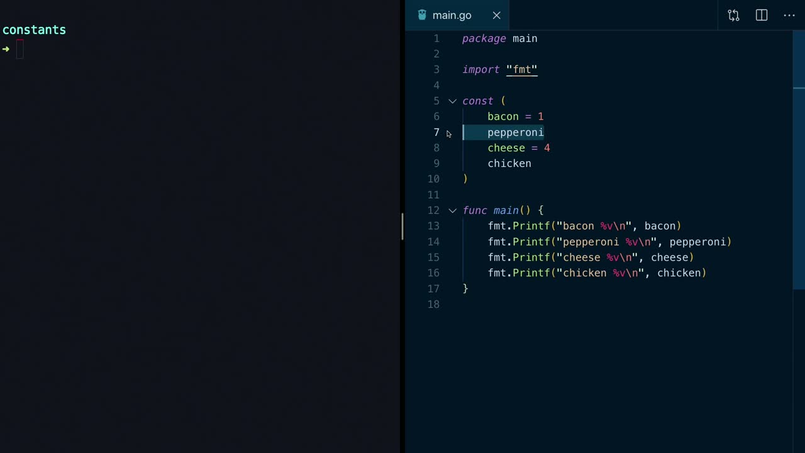Split the editor with the layout icon

[761, 15]
